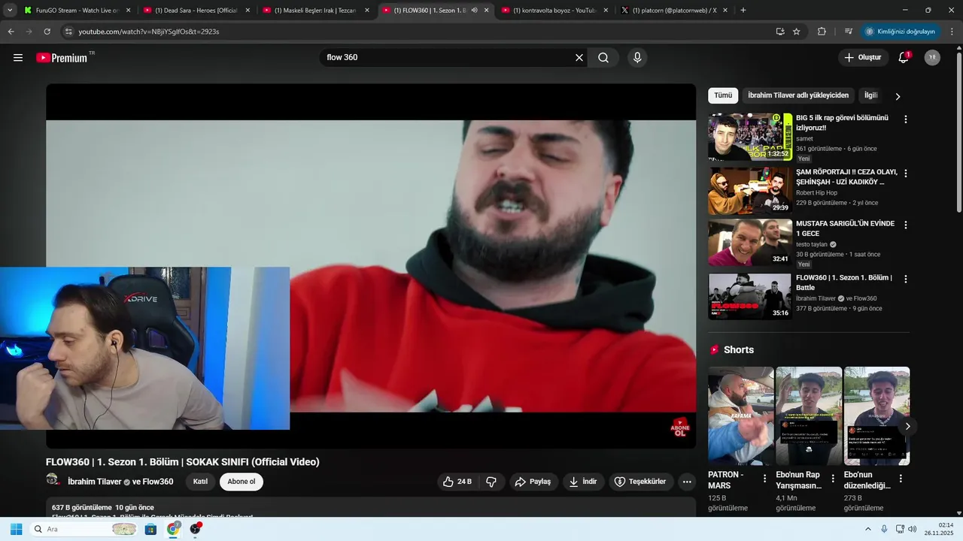963x541 pixels.
Task: Start voice search with the microphone icon
Action: [637, 58]
